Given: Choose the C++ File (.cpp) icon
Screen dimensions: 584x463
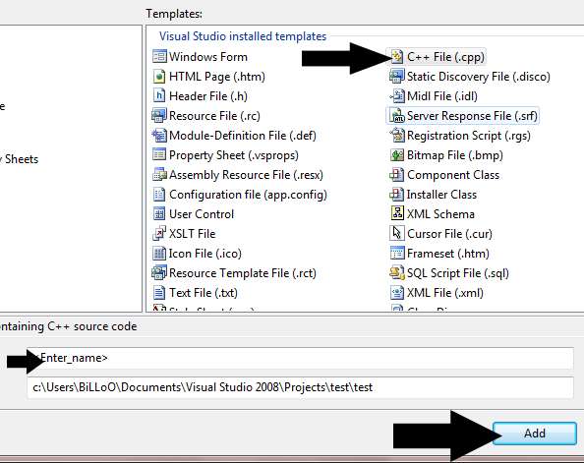Looking at the screenshot, I should (397, 57).
